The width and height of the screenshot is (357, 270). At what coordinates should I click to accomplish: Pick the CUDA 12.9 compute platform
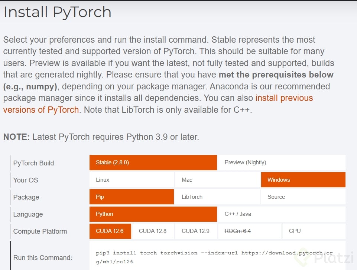[x=196, y=231]
